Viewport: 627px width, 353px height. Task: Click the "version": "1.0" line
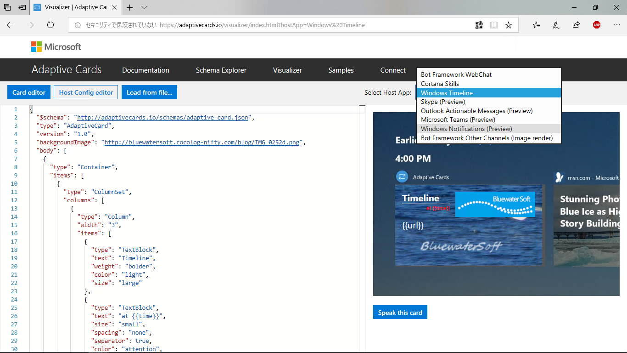click(65, 134)
